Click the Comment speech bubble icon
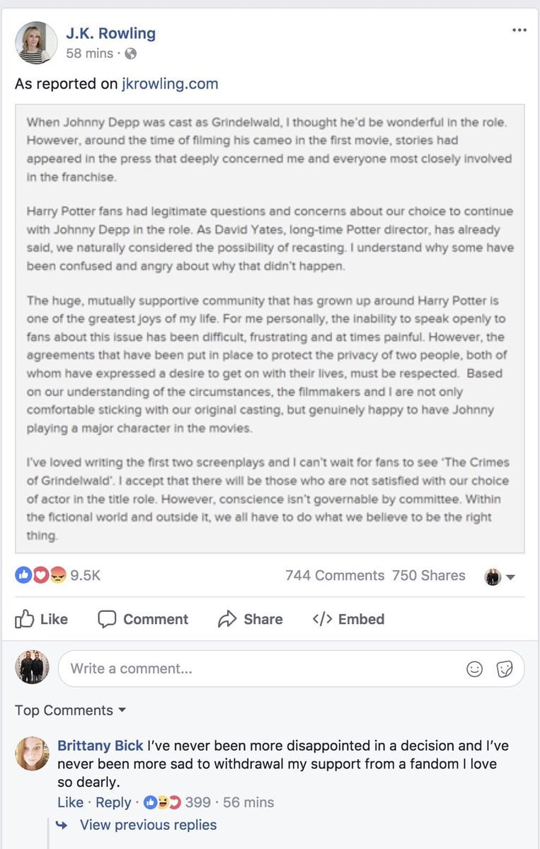 [107, 619]
